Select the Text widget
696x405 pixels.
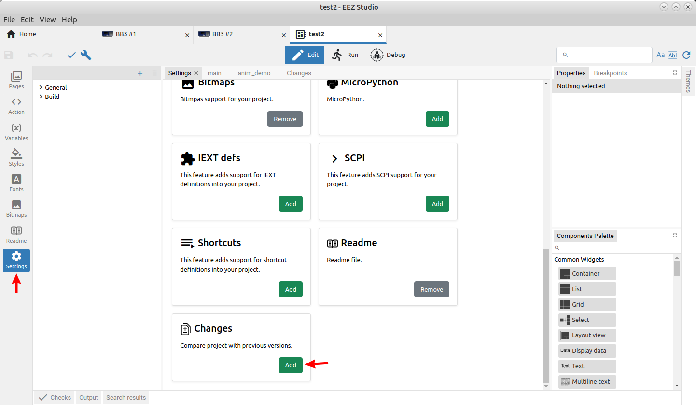click(x=587, y=366)
